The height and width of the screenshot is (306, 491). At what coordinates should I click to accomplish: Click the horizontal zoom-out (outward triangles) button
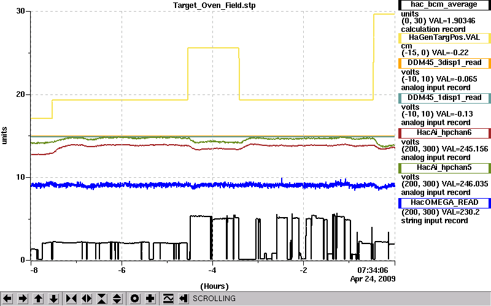87,299
